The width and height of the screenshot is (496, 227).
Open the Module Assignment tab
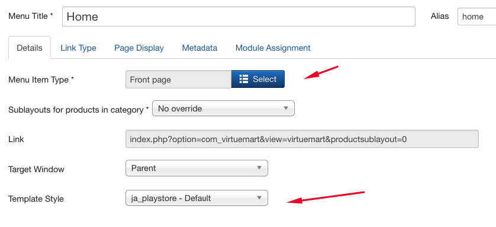coord(273,48)
